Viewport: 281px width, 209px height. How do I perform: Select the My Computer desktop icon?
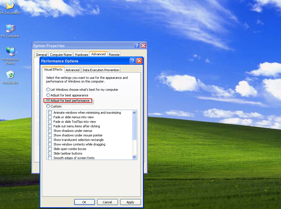(10, 31)
